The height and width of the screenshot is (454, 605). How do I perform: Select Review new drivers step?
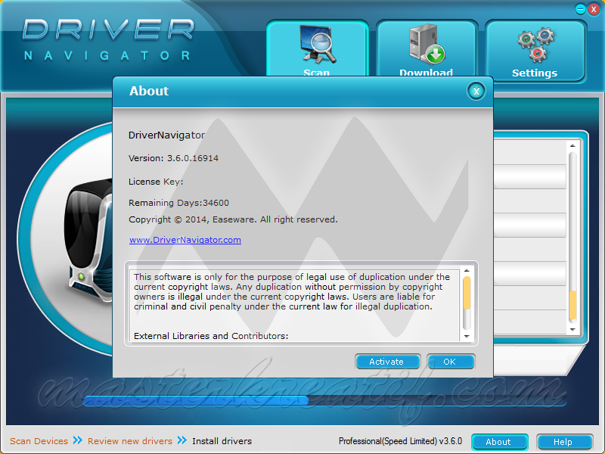[x=129, y=441]
